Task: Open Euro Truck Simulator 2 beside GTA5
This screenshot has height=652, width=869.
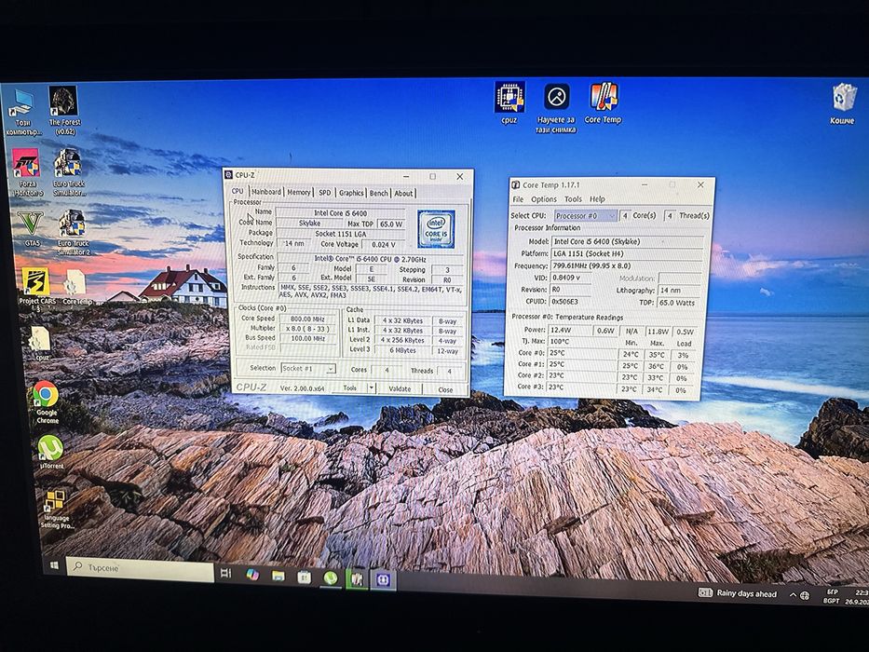Action: pos(73,233)
